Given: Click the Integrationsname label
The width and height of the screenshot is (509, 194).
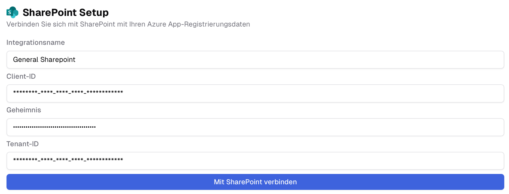Looking at the screenshot, I should click(36, 42).
